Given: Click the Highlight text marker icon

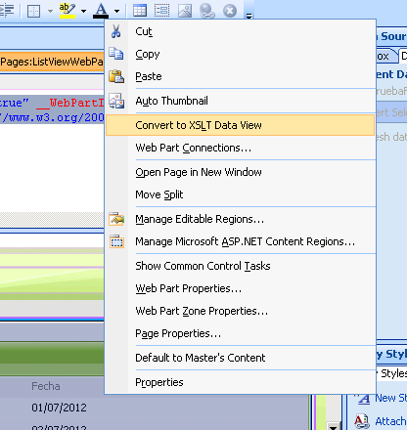Looking at the screenshot, I should pos(68,11).
